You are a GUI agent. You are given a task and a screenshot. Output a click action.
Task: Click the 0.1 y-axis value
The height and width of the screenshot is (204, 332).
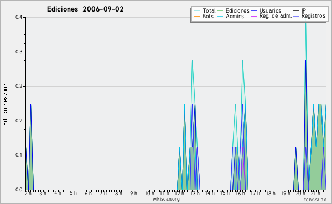pos(19,155)
